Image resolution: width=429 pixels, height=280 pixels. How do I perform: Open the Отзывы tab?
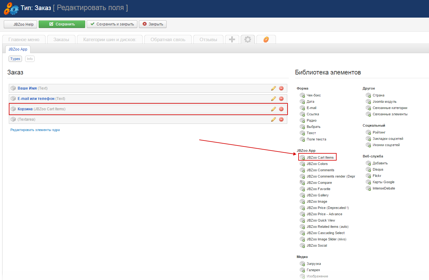point(208,40)
